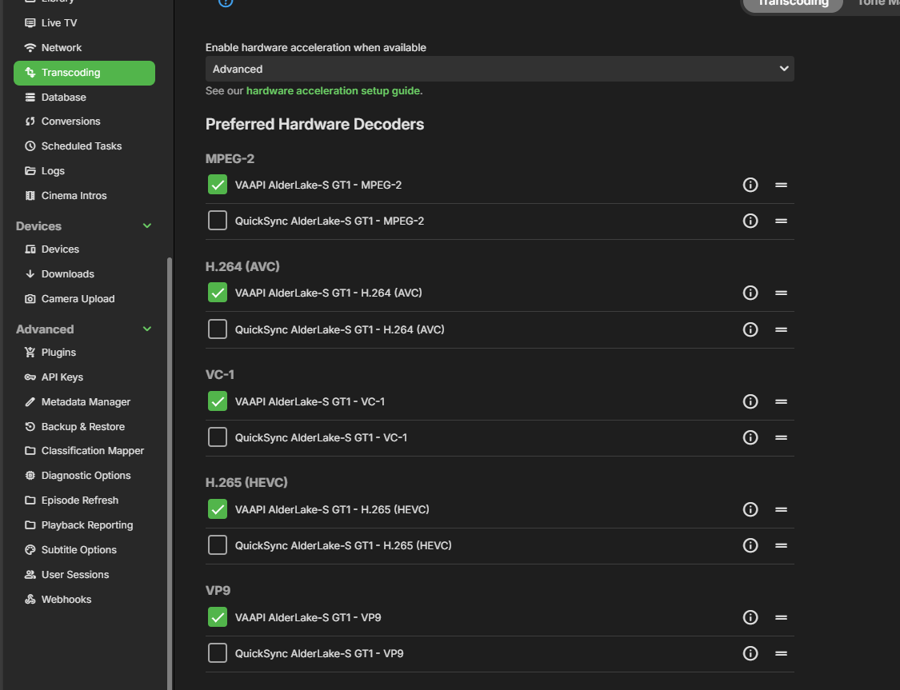Go to the Database settings page
Screen dimensions: 900x690
tap(63, 98)
